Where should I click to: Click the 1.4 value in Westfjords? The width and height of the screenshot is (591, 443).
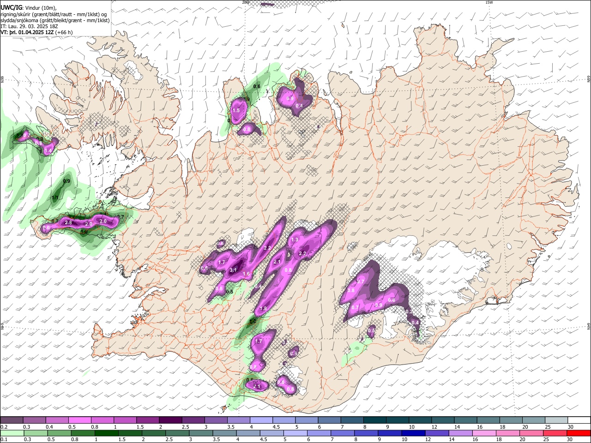(48, 151)
